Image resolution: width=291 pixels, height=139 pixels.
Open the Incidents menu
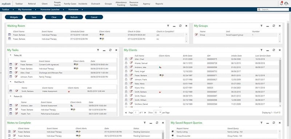(83, 4)
